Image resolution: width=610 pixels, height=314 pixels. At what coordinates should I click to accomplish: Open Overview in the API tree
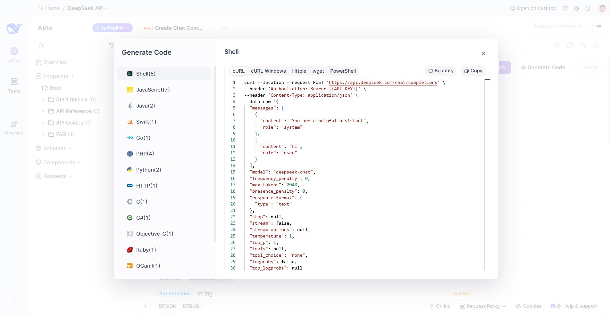pos(51,62)
